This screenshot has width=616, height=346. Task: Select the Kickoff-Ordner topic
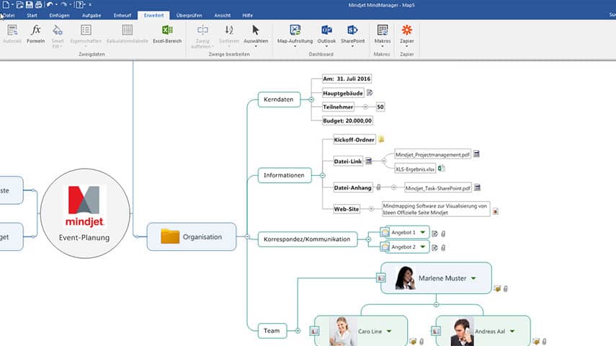coord(354,140)
